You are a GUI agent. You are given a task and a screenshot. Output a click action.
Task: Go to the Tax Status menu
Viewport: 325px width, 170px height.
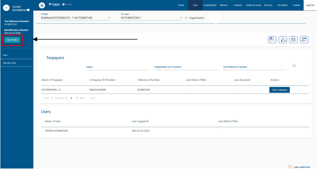point(282,5)
